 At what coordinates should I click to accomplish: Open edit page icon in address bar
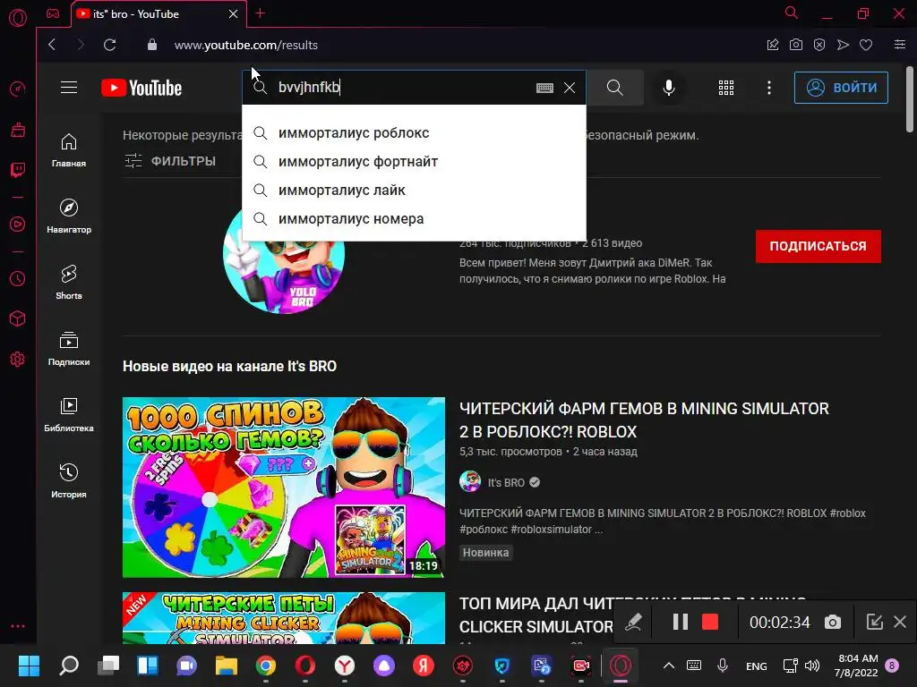[x=773, y=45]
